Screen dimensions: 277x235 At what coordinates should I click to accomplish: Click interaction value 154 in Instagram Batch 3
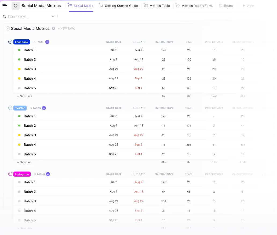(x=164, y=201)
